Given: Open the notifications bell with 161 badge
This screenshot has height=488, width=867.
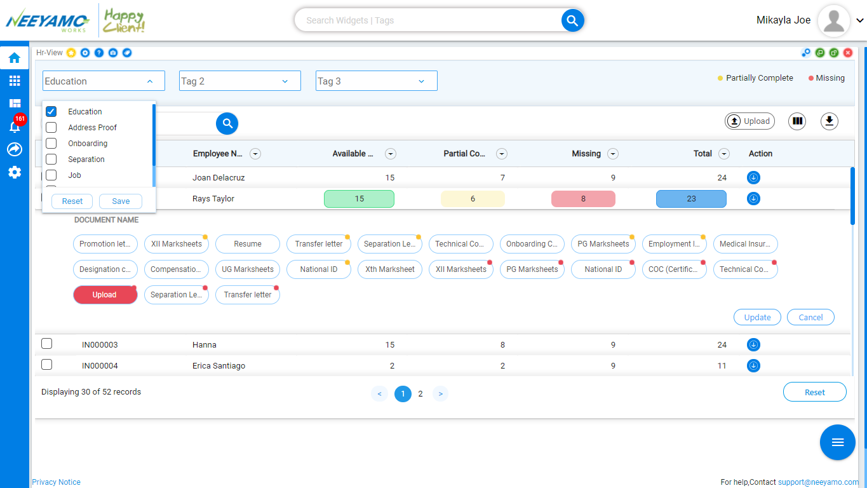Looking at the screenshot, I should 15,126.
